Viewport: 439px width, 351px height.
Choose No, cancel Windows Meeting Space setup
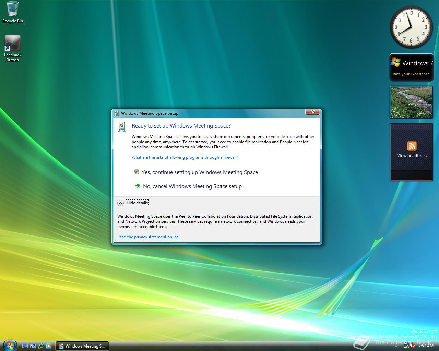(188, 186)
